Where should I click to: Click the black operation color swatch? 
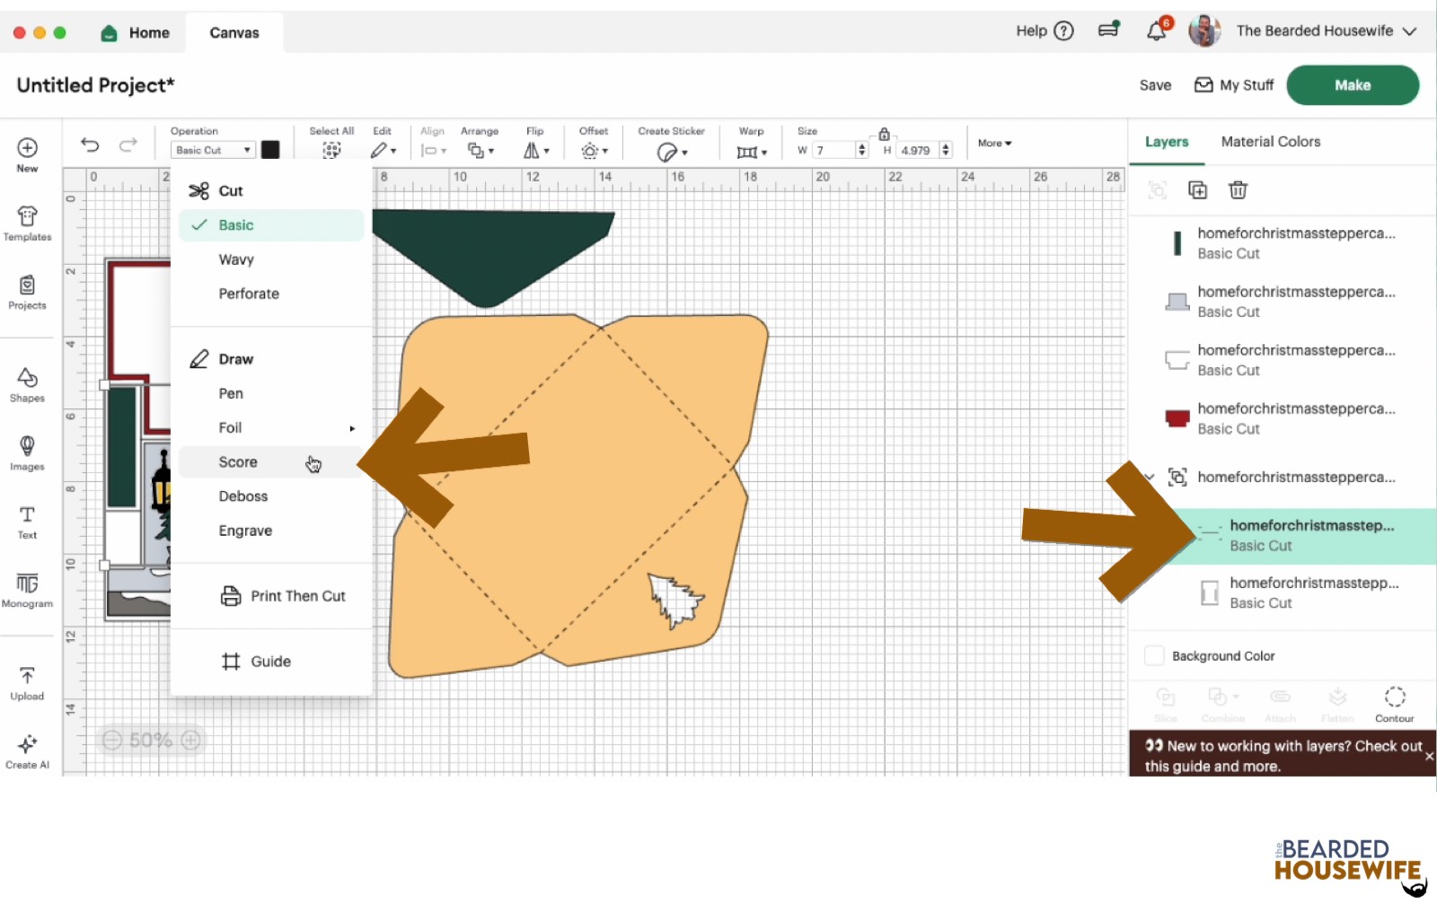point(270,150)
